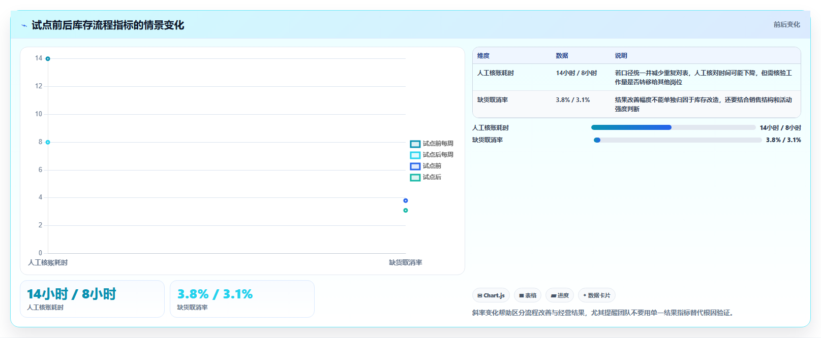821x338 pixels.
Task: Click the 人工核账耗时 progress bar
Action: click(674, 127)
